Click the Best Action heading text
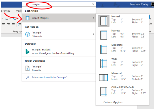This screenshot has width=155, height=111. (x=31, y=11)
